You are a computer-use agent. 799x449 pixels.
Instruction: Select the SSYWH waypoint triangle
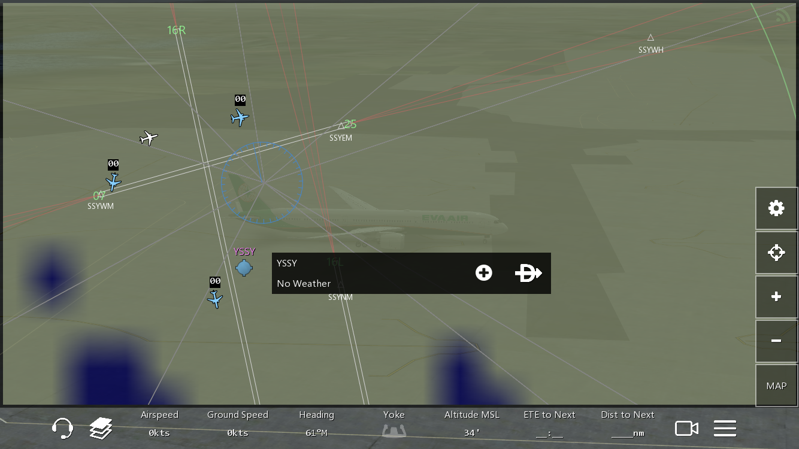coord(651,38)
